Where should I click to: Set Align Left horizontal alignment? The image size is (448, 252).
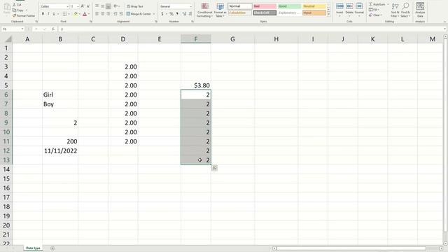(x=97, y=14)
